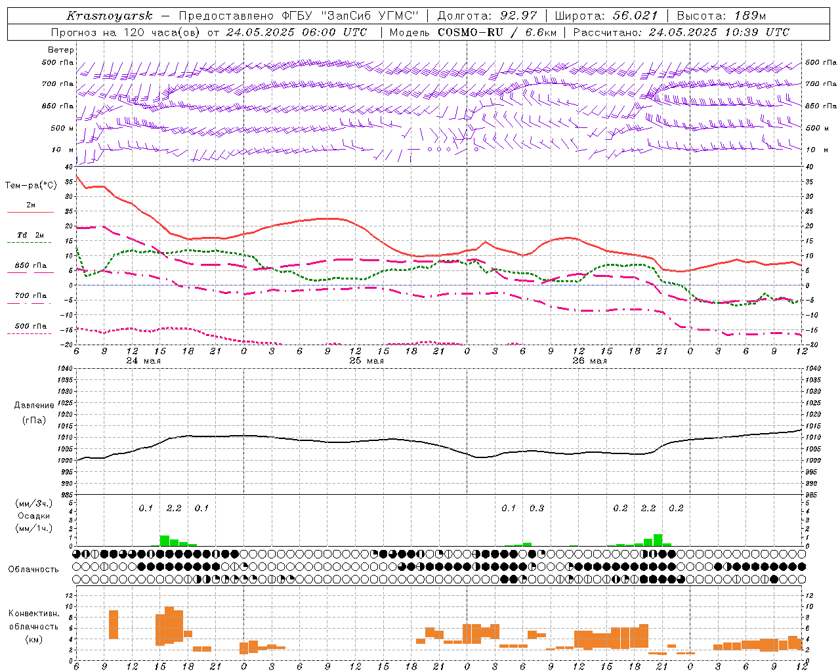This screenshot has width=840, height=672.
Task: Click the Давление pressure panel label
Action: [33, 406]
